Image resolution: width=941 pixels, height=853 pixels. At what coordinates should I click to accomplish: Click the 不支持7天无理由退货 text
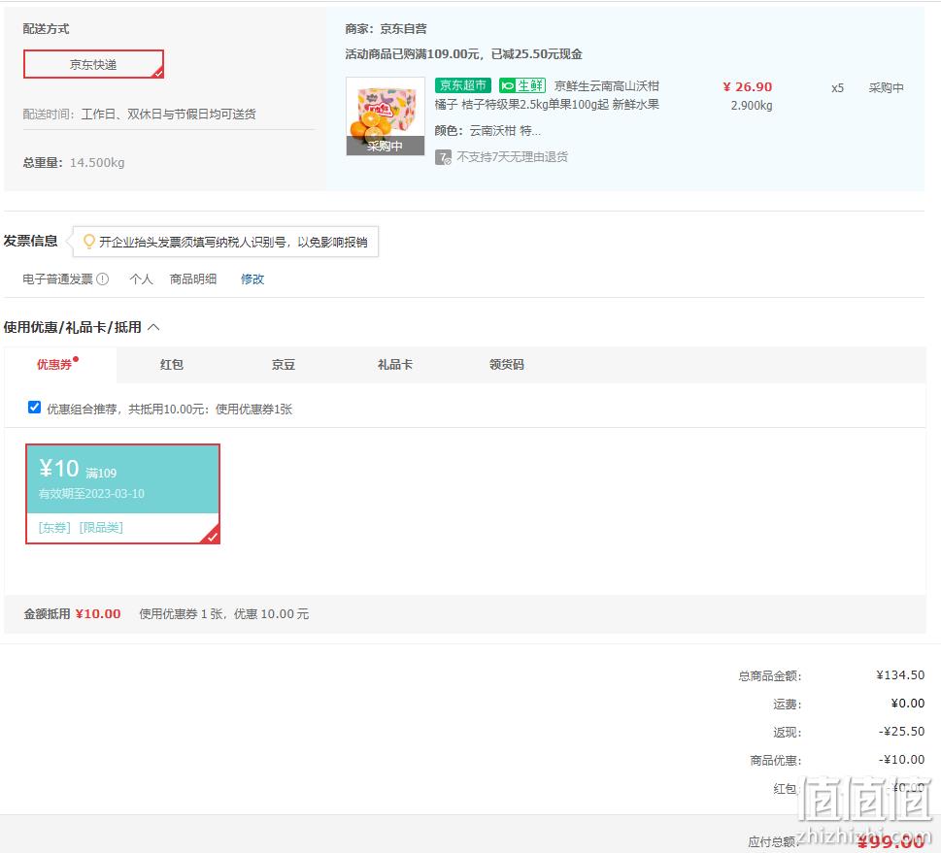[513, 157]
